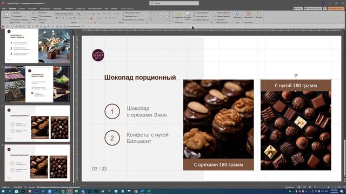346x194 pixels.
Task: Open the File (Файл) tab
Action: [4, 9]
